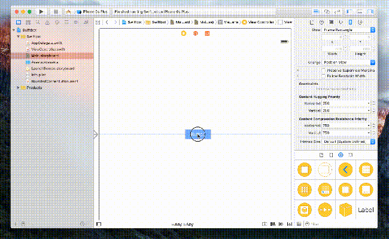The image size is (389, 239).
Task: Open the Test navigator tab
Action: (57, 22)
